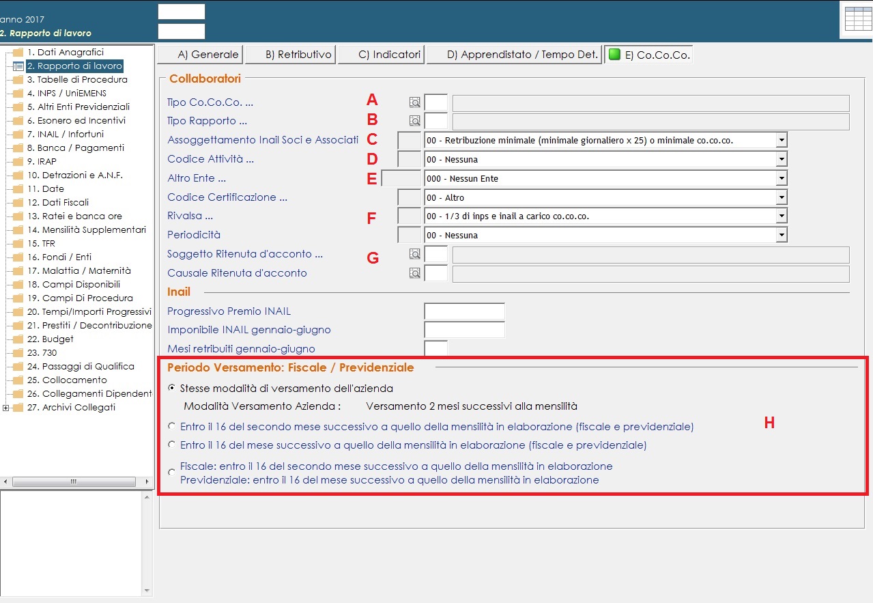This screenshot has height=603, width=873.
Task: Go to INPS / UniEMENS section
Action: (66, 94)
